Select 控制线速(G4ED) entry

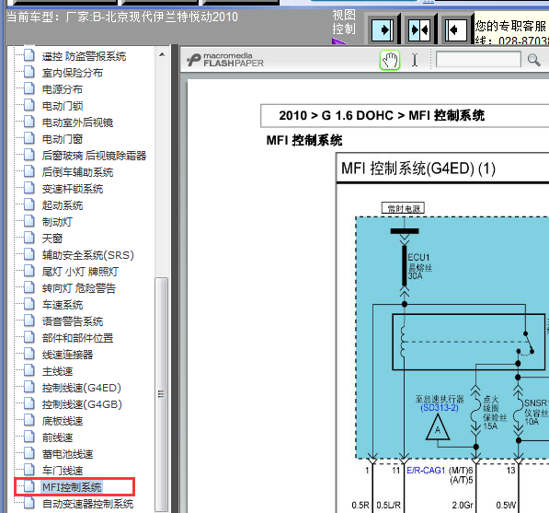click(x=82, y=388)
